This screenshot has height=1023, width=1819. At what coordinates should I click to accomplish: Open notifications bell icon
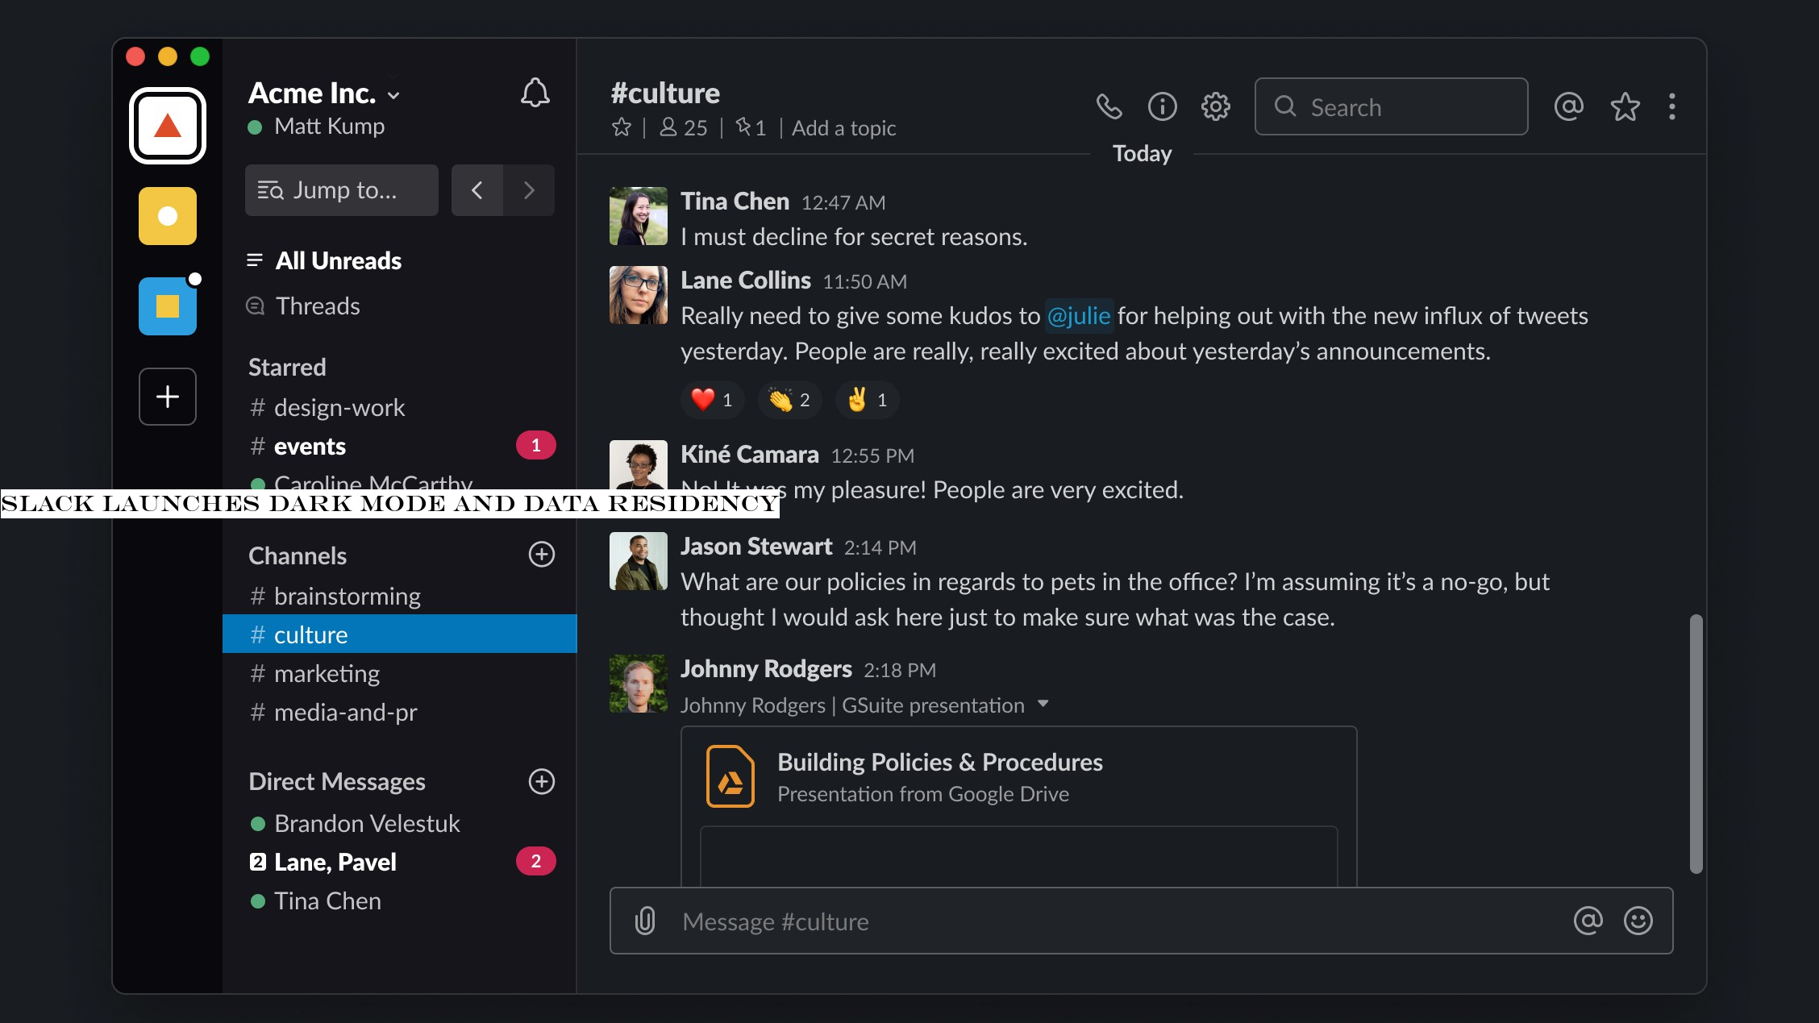pos(535,94)
